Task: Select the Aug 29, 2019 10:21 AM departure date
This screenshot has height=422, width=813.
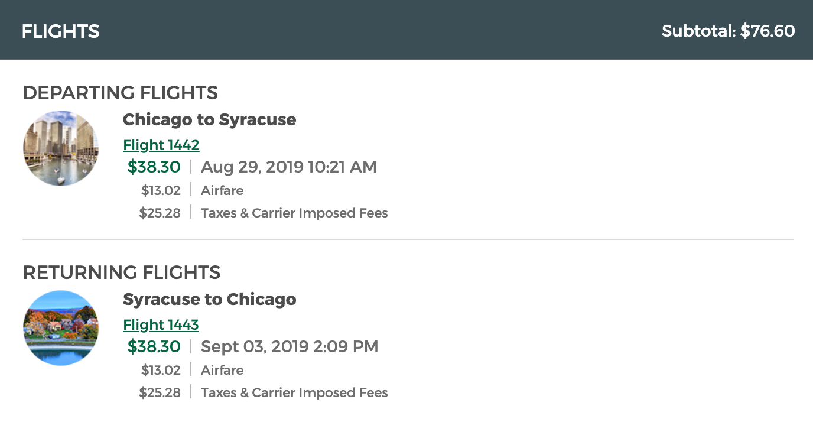Action: tap(288, 167)
